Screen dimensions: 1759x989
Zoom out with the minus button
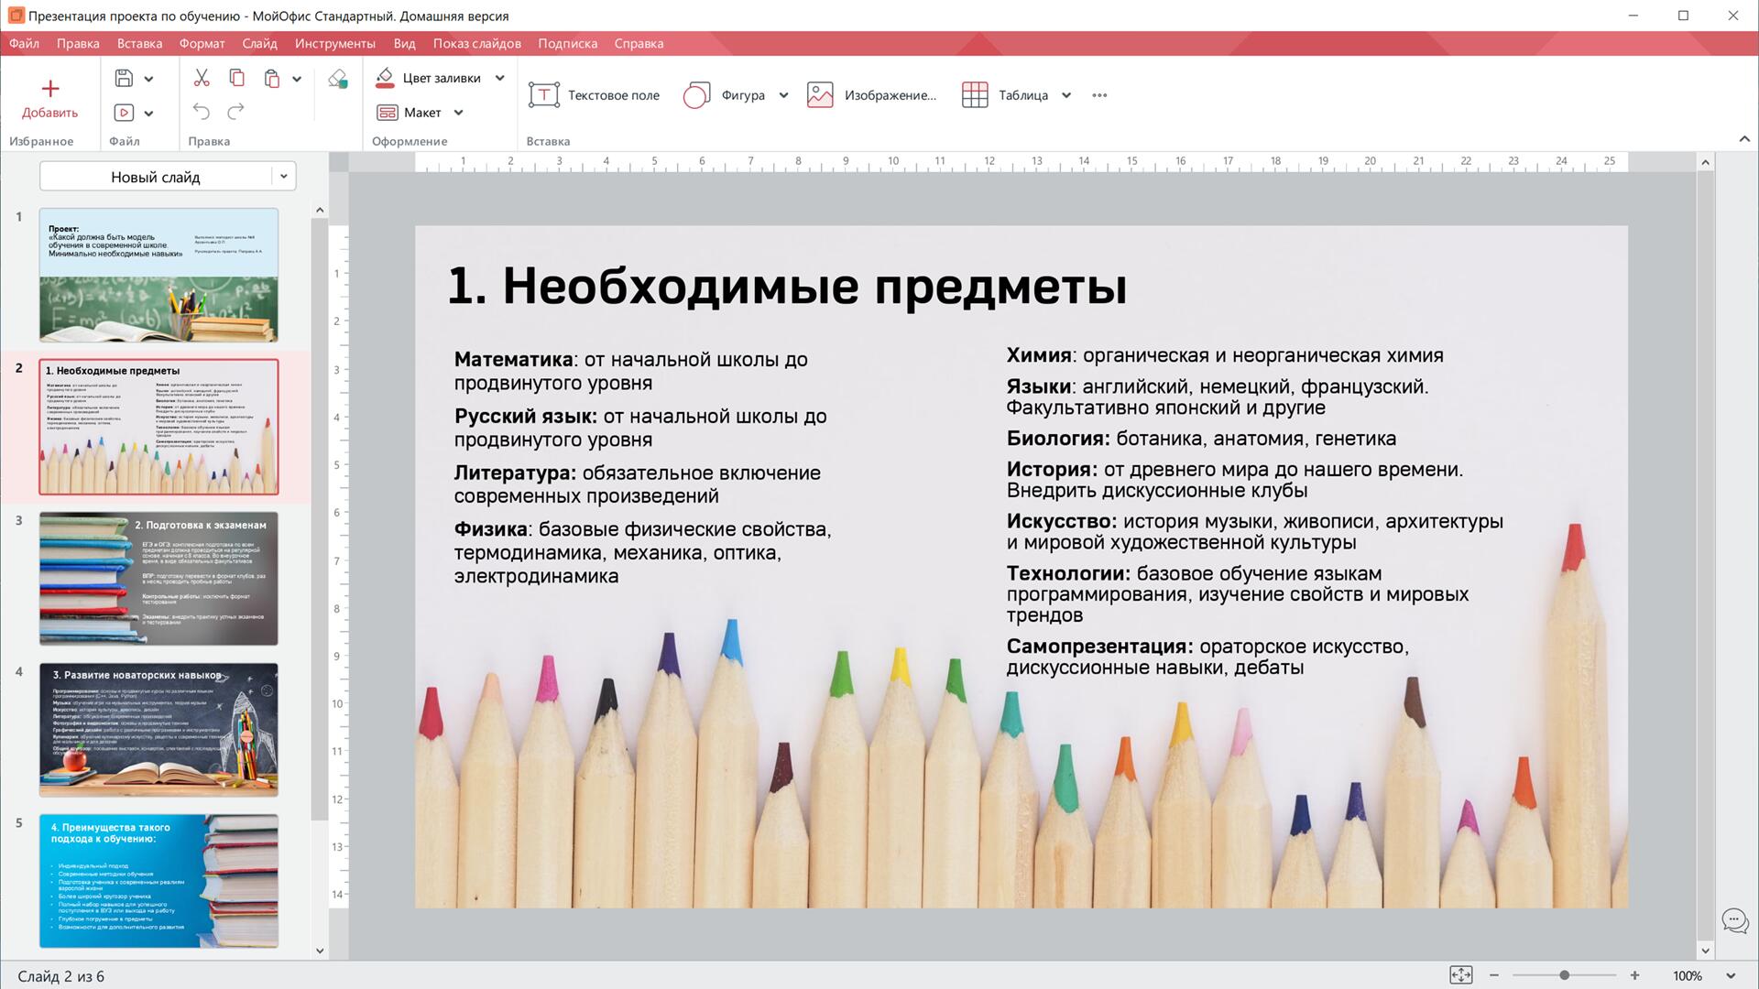[x=1494, y=975]
